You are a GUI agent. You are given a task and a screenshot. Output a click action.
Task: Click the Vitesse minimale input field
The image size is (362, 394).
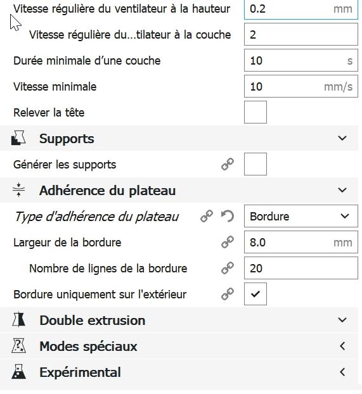tap(301, 86)
